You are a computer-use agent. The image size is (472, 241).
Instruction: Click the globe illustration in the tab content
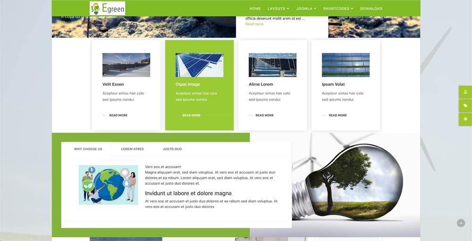click(108, 184)
